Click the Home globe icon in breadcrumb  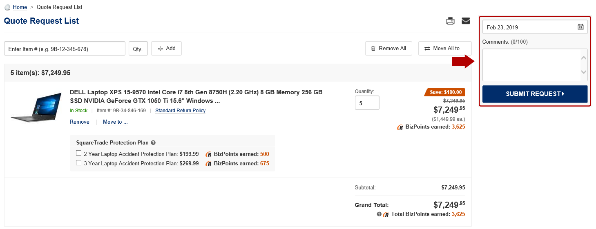(x=7, y=7)
